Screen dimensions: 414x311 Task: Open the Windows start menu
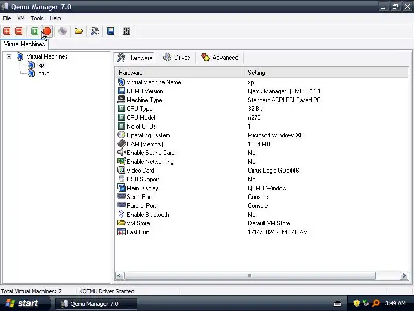click(x=24, y=303)
